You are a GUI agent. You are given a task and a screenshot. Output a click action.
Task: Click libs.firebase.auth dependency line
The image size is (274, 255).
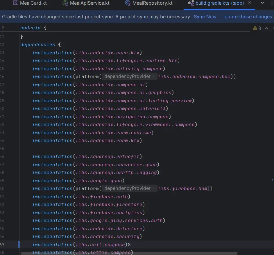tap(81, 197)
